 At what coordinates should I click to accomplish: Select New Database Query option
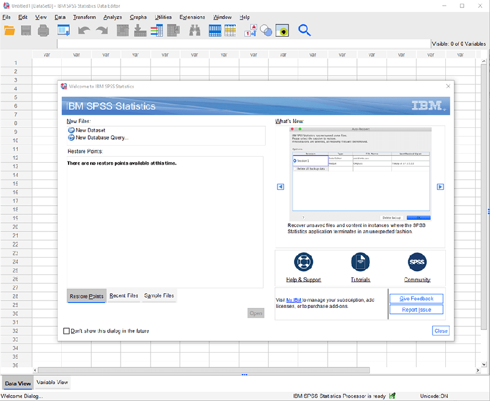[x=102, y=138]
